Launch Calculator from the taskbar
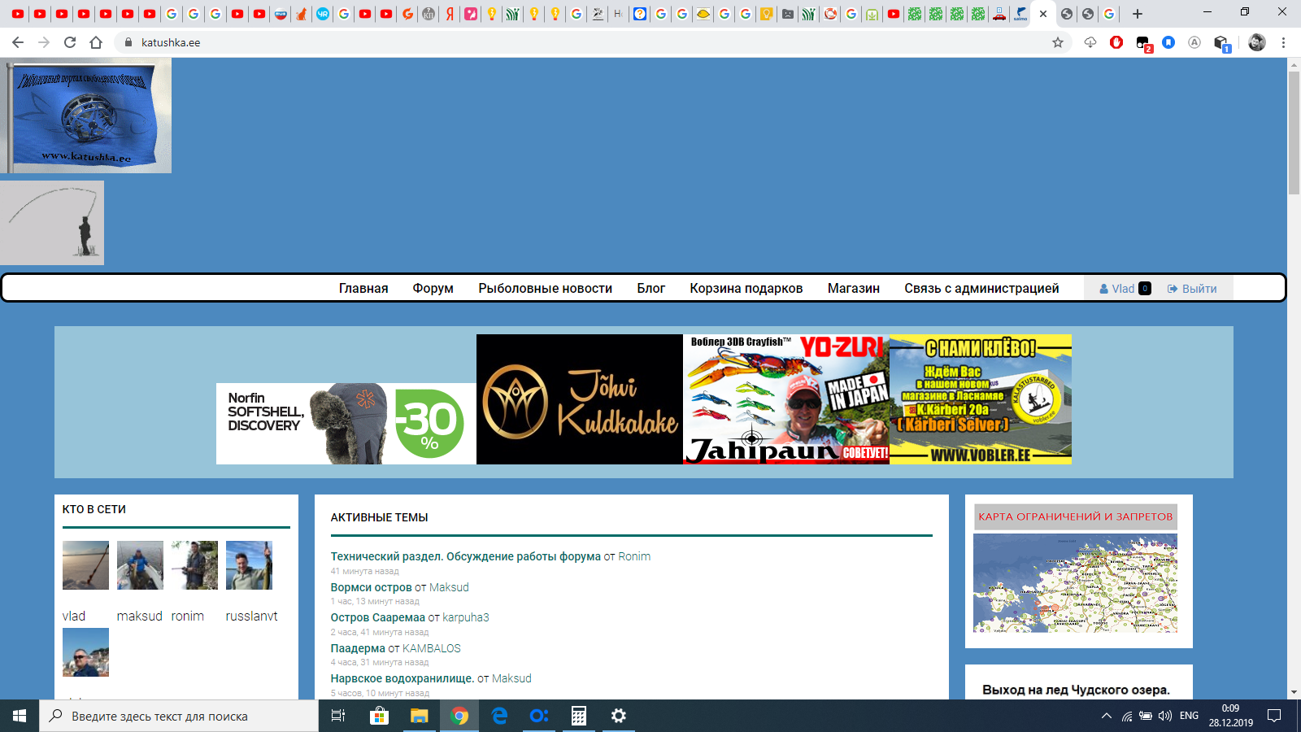Viewport: 1301px width, 732px height. point(578,716)
